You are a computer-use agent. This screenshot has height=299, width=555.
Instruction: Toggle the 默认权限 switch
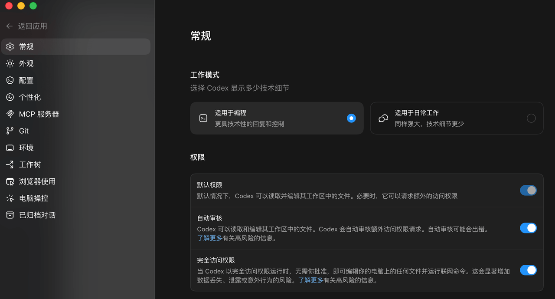click(x=528, y=190)
